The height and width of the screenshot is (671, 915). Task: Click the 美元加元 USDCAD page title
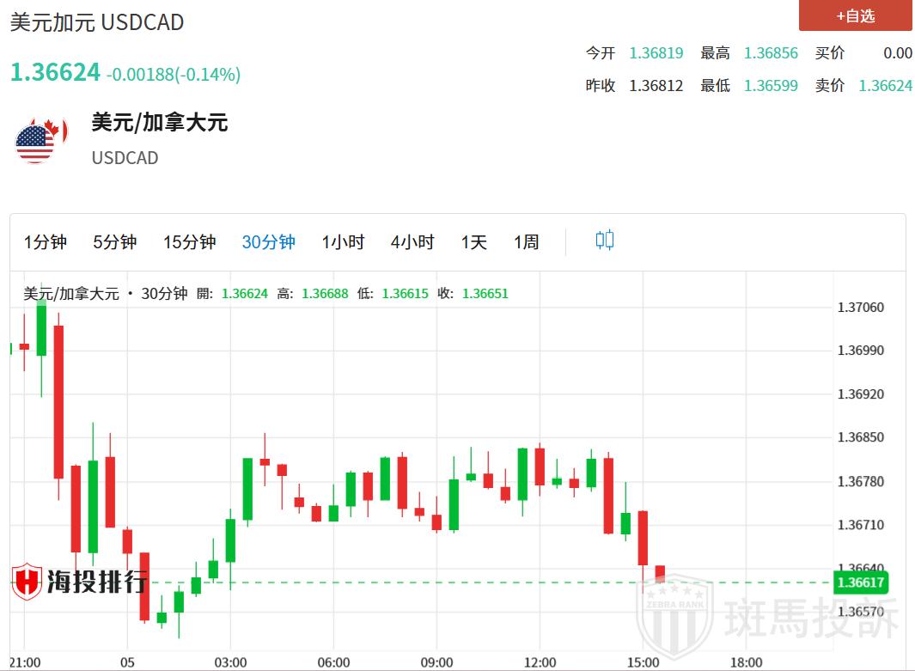[x=97, y=22]
